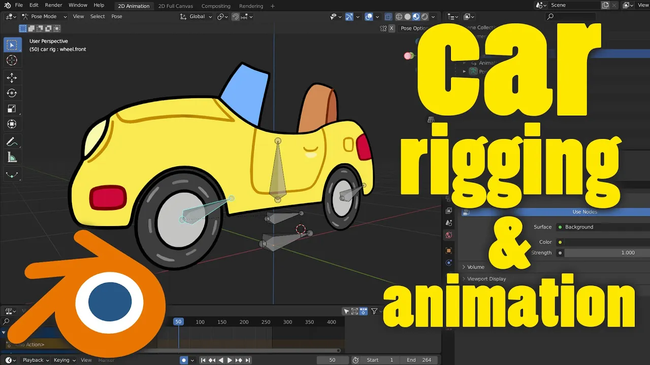
Task: Open the pivot point dropdown
Action: pyautogui.click(x=223, y=16)
